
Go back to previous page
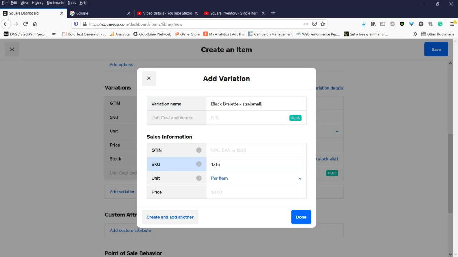pyautogui.click(x=6, y=24)
